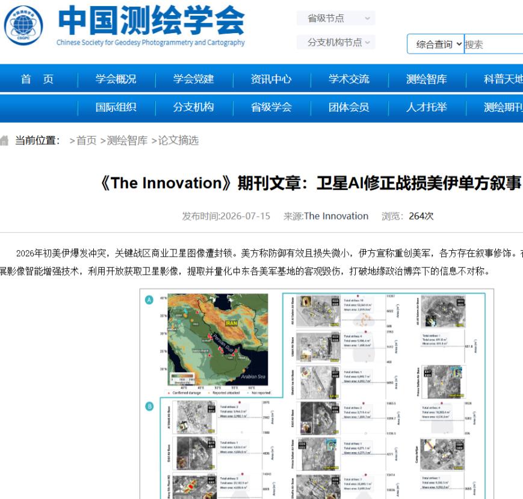The image size is (523, 499).
Task: Click the Iran map panel A image
Action: click(x=217, y=339)
